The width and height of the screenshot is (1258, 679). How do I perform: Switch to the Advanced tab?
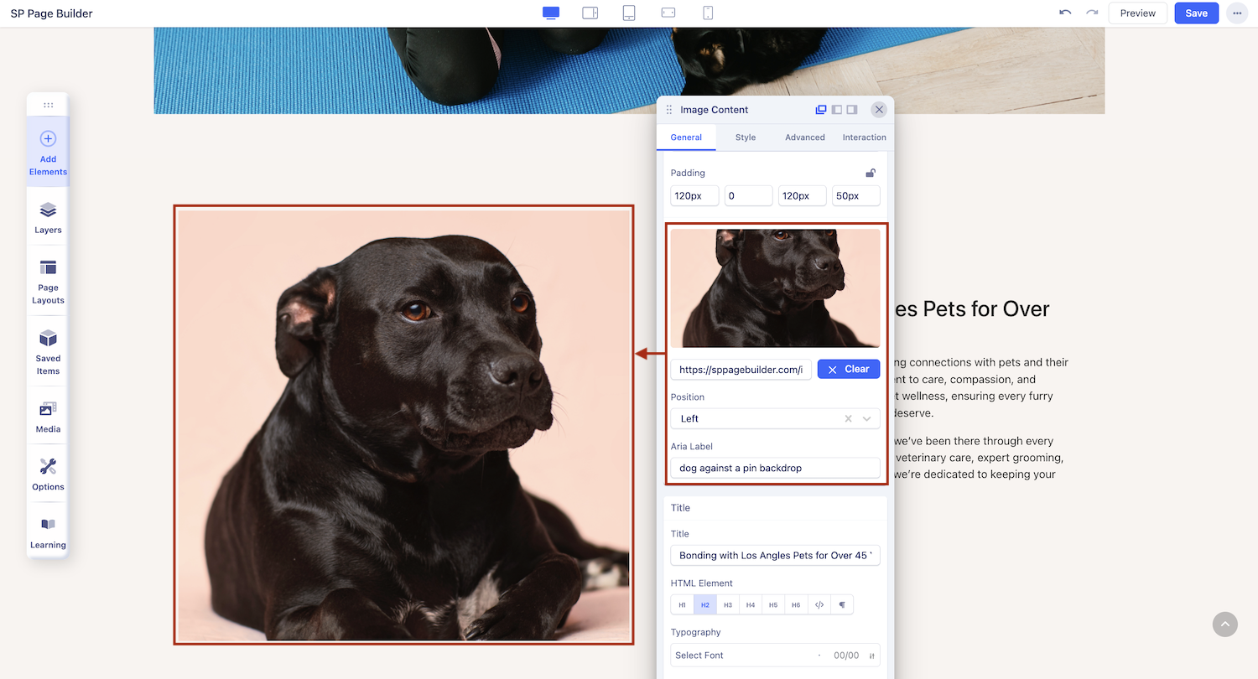click(805, 137)
